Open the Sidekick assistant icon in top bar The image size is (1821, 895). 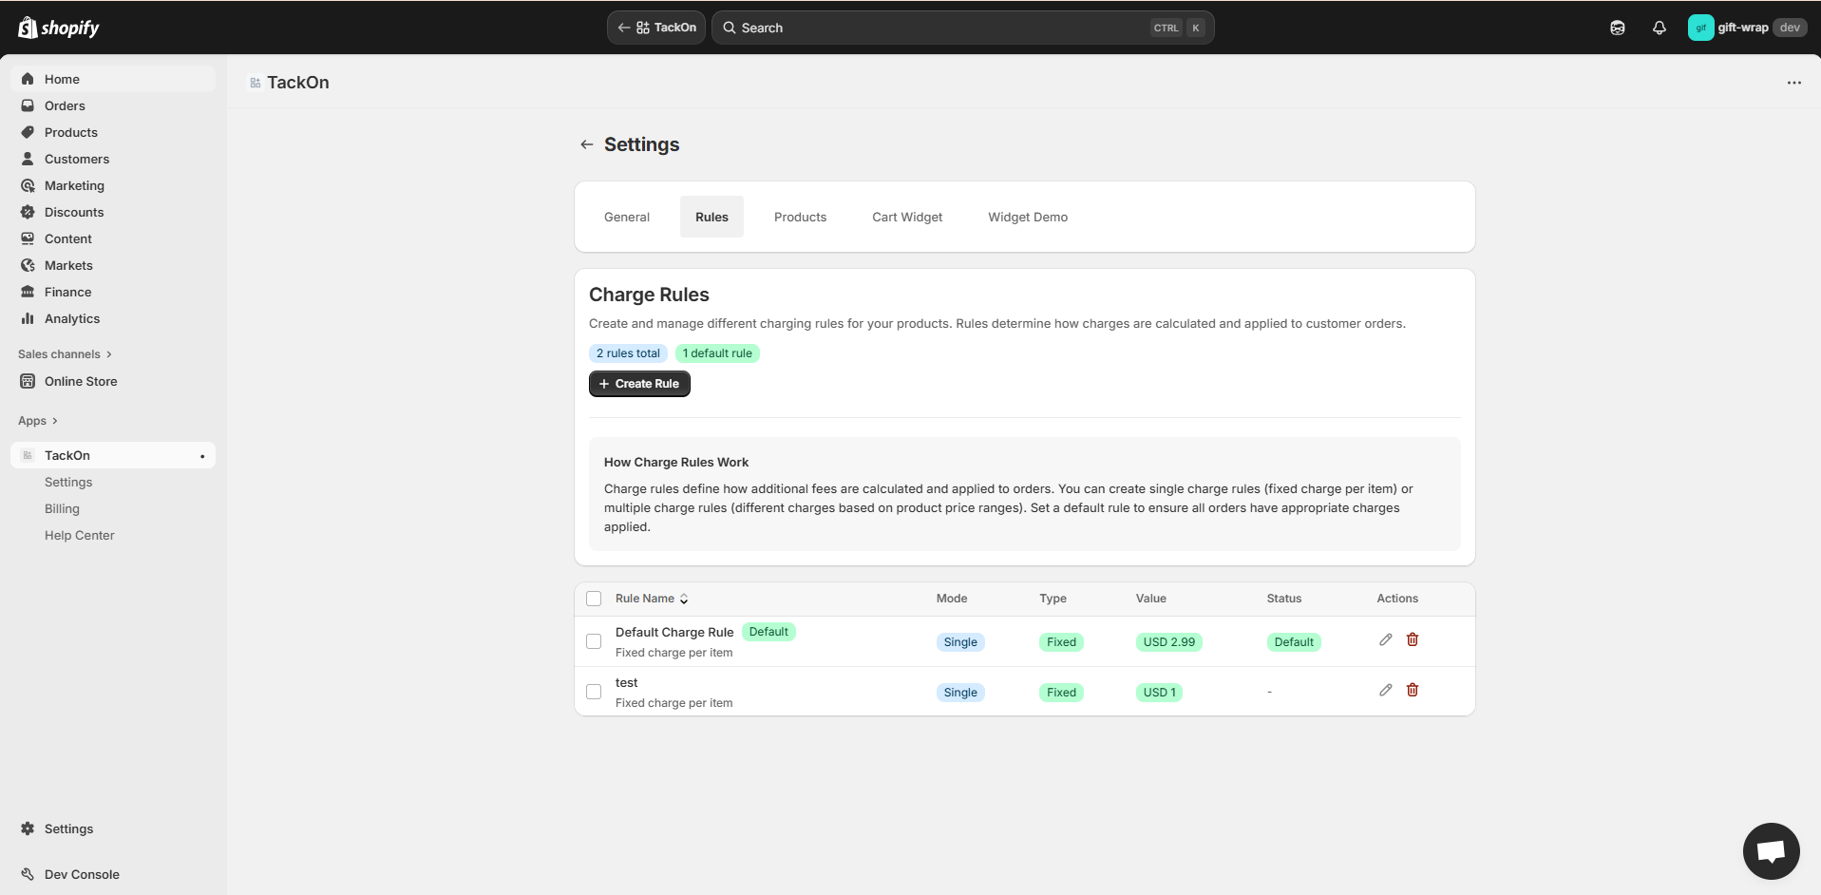click(1617, 28)
